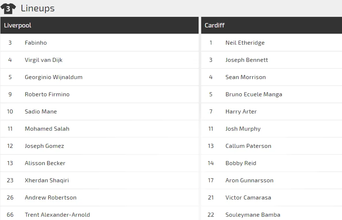Open Harry Arter's player entry
This screenshot has width=342, height=220.
241,112
